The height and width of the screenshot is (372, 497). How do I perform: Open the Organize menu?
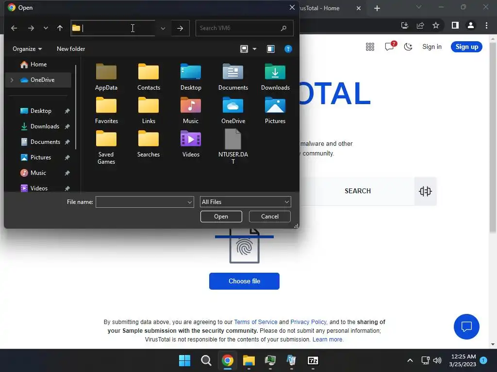tap(27, 49)
